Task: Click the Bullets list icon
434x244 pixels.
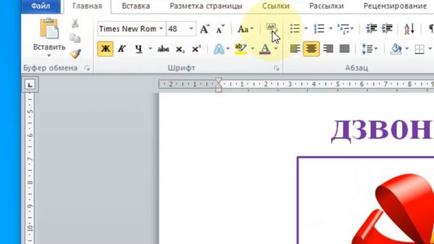Action: [295, 28]
